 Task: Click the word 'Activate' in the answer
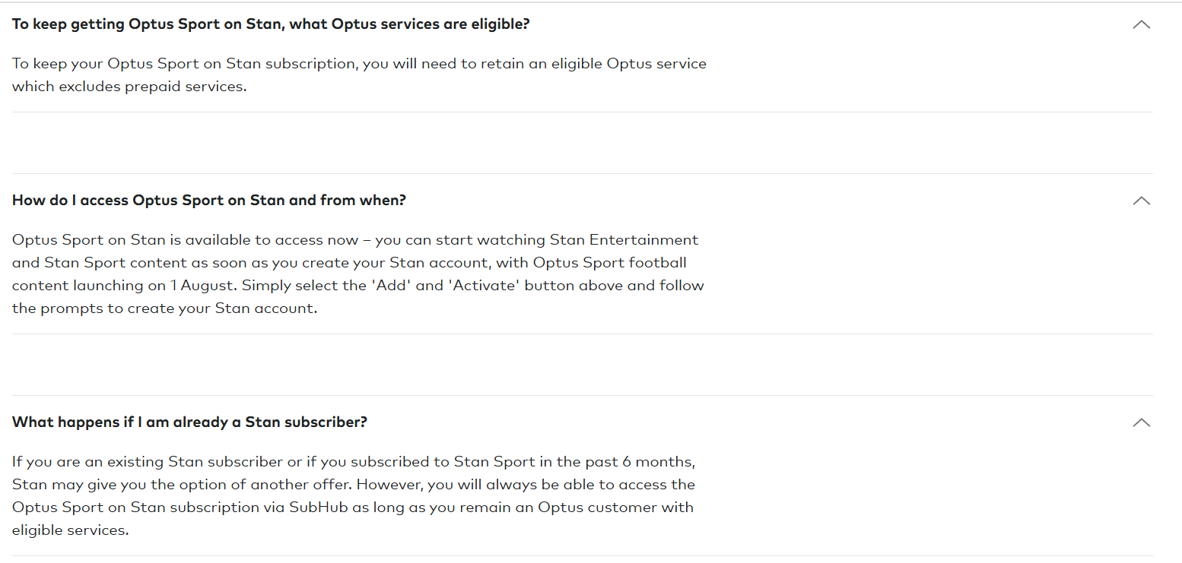[485, 286]
